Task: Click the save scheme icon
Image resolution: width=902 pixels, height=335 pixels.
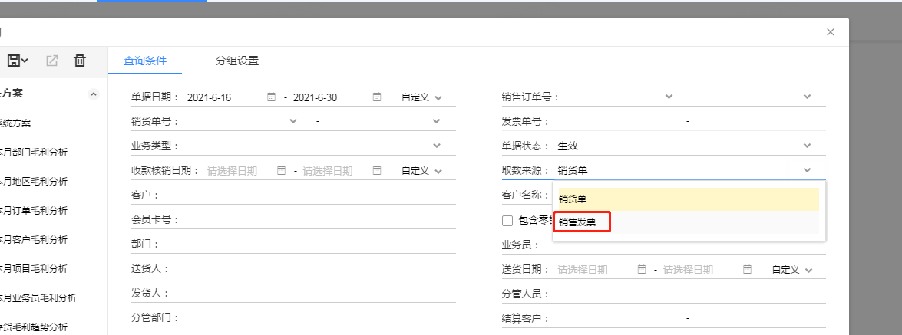Action: point(17,61)
